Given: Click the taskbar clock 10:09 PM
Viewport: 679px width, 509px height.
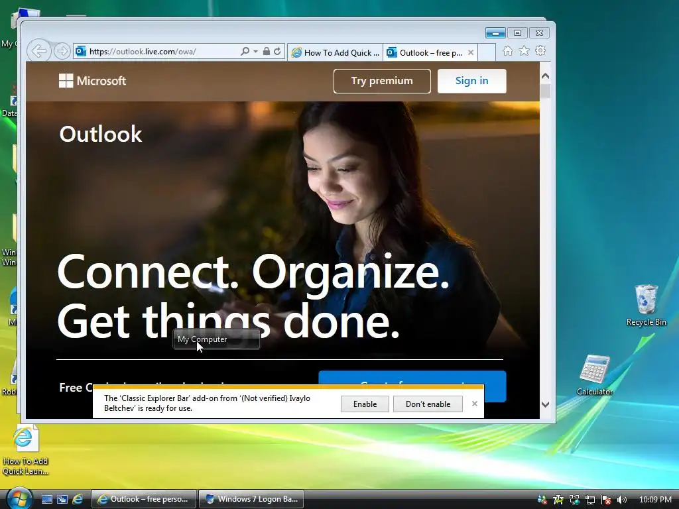Looking at the screenshot, I should tap(655, 500).
